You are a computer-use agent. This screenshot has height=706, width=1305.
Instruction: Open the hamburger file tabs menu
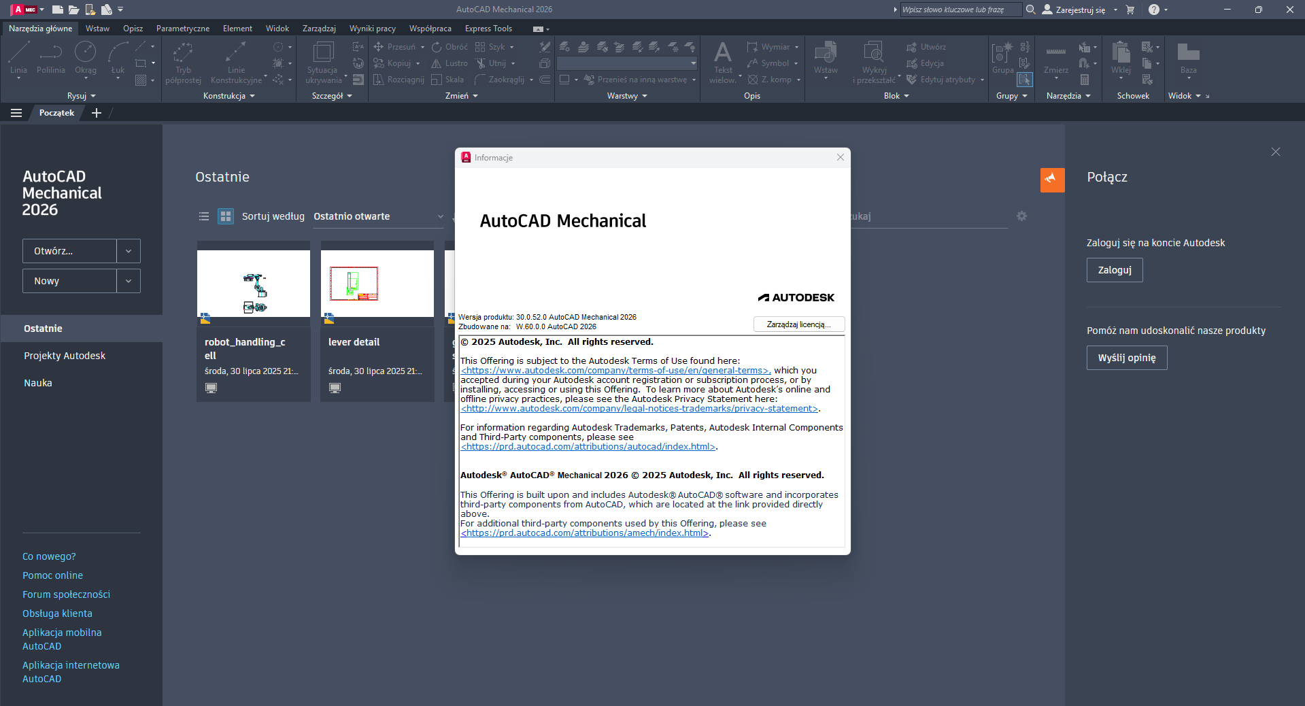pyautogui.click(x=16, y=113)
